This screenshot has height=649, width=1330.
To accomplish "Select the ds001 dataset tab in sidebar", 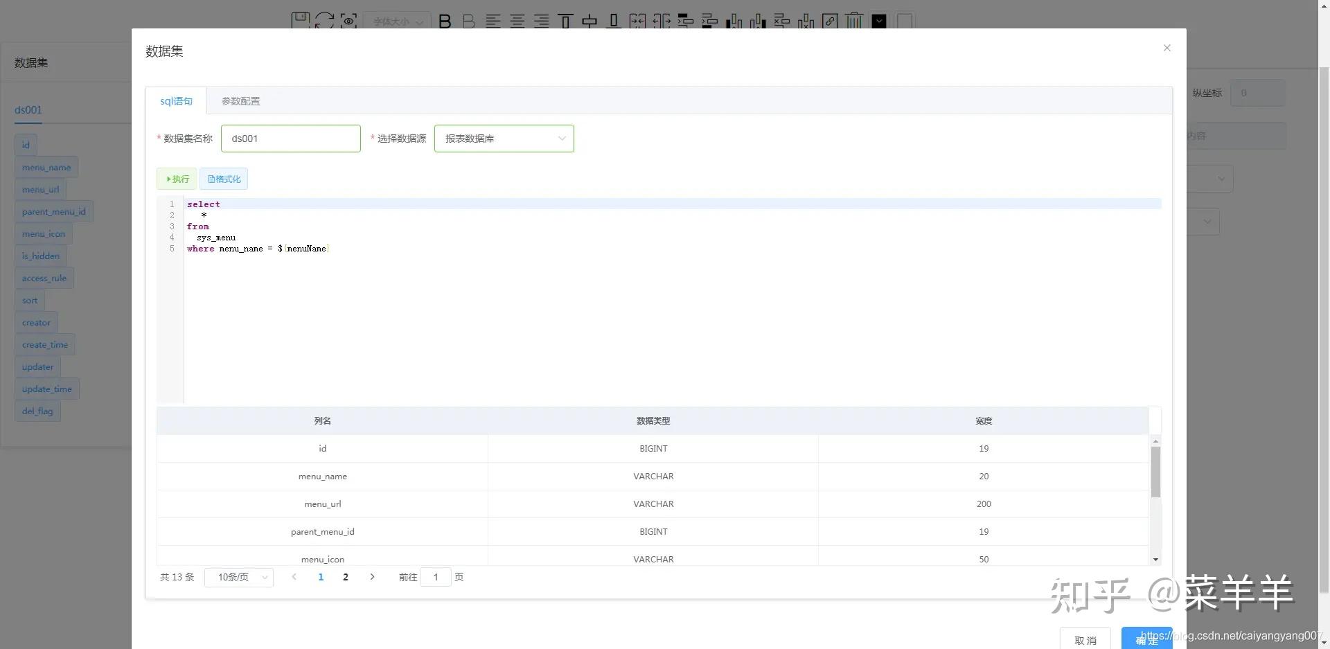I will (x=28, y=109).
